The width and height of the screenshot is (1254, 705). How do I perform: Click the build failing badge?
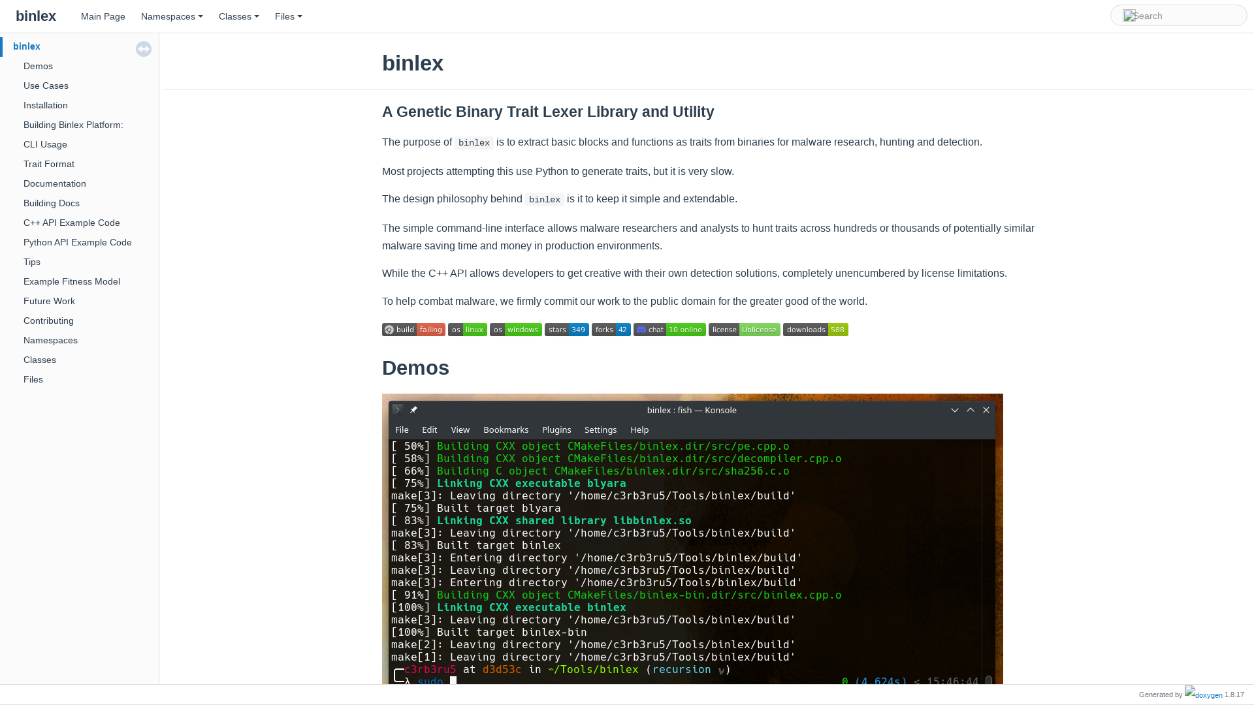(413, 330)
